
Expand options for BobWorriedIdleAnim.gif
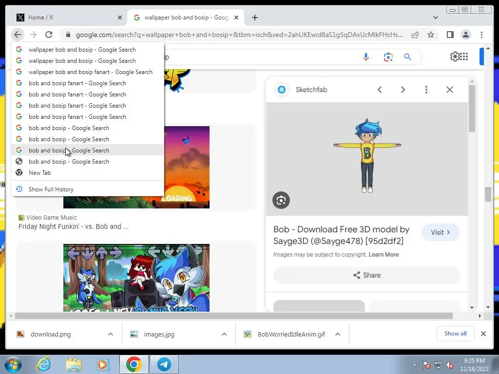(x=338, y=334)
